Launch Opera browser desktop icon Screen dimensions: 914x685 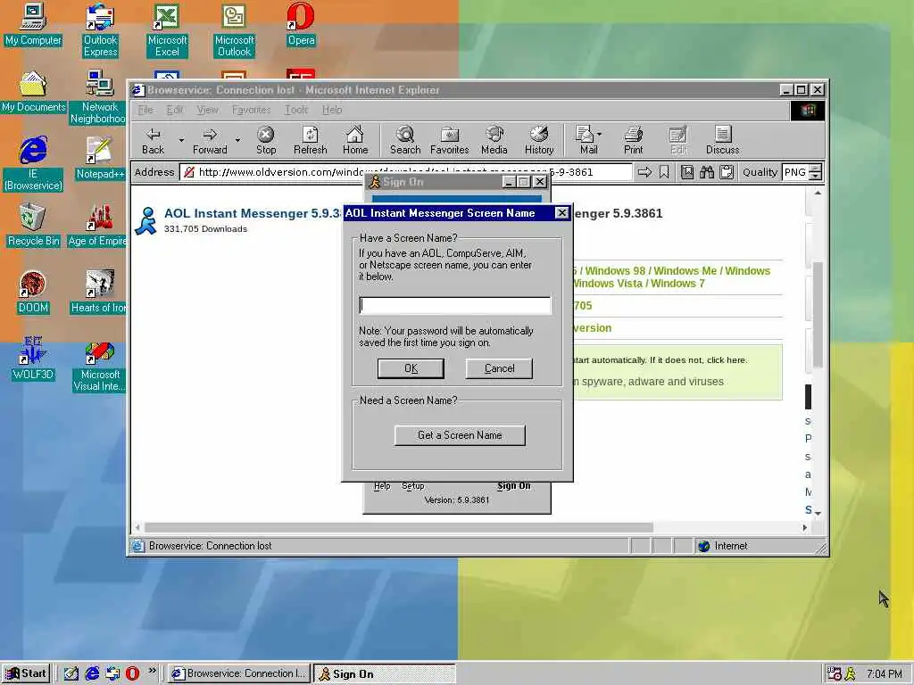[301, 26]
